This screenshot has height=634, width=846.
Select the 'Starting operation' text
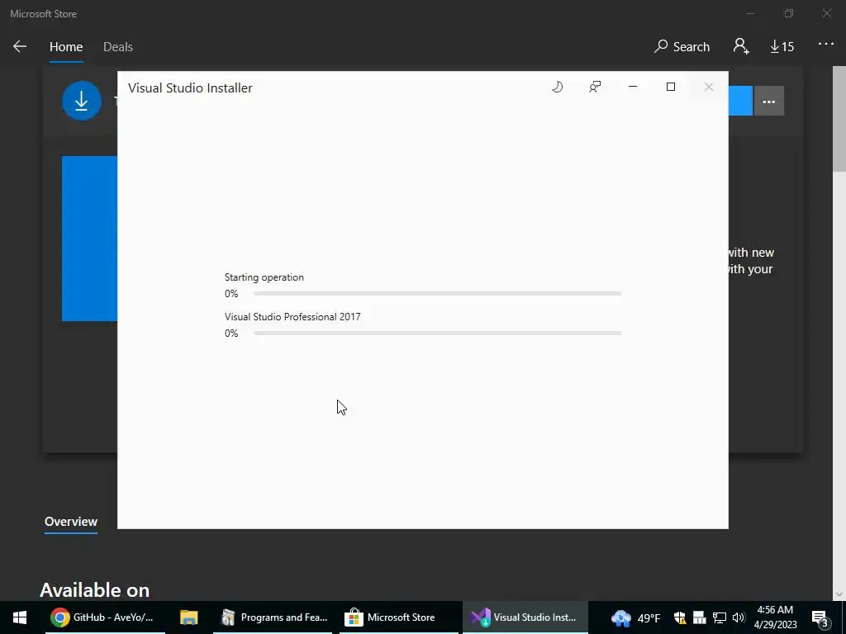click(264, 277)
